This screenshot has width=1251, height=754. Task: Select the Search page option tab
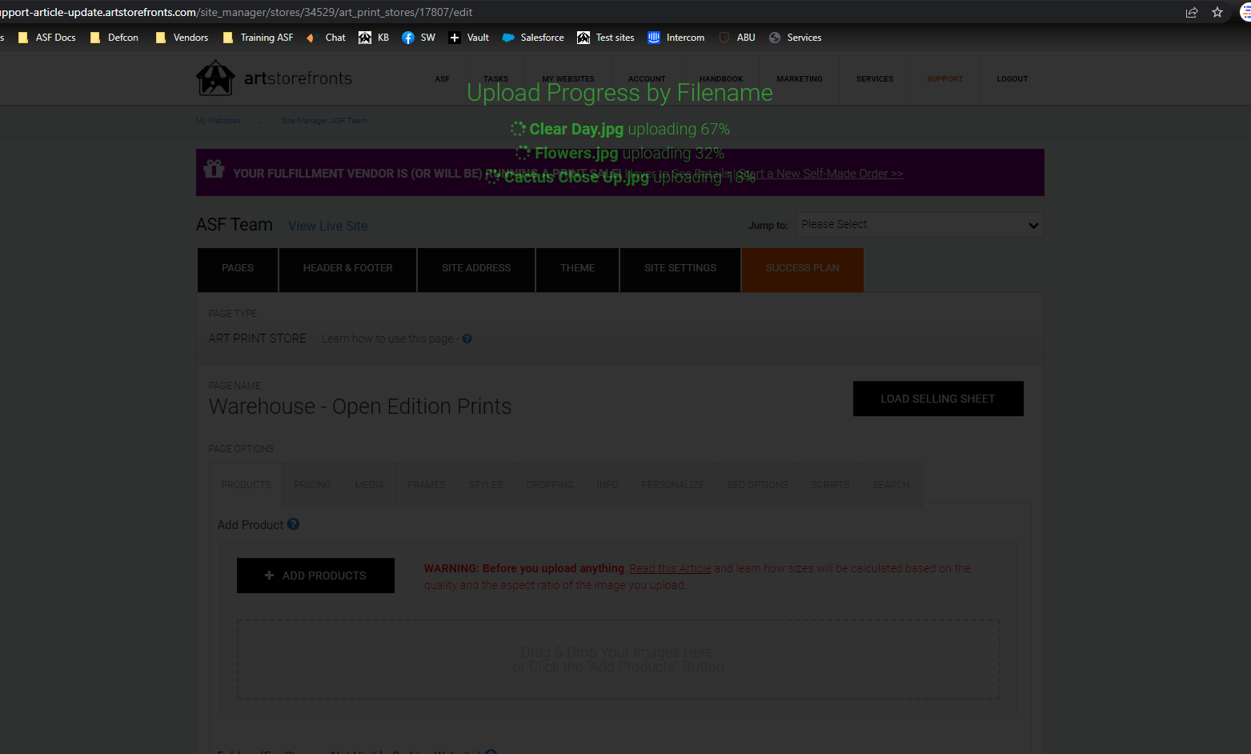tap(891, 485)
